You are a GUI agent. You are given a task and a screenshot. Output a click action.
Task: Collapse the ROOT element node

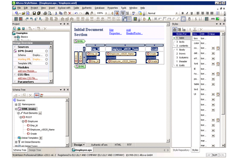[x=21, y=117]
